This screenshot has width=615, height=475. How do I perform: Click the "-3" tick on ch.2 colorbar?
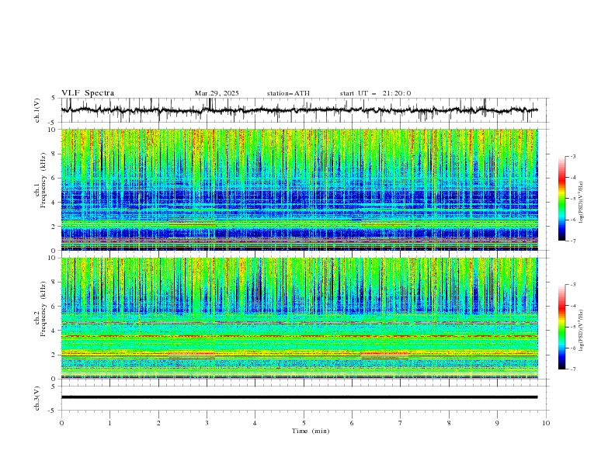(x=572, y=285)
